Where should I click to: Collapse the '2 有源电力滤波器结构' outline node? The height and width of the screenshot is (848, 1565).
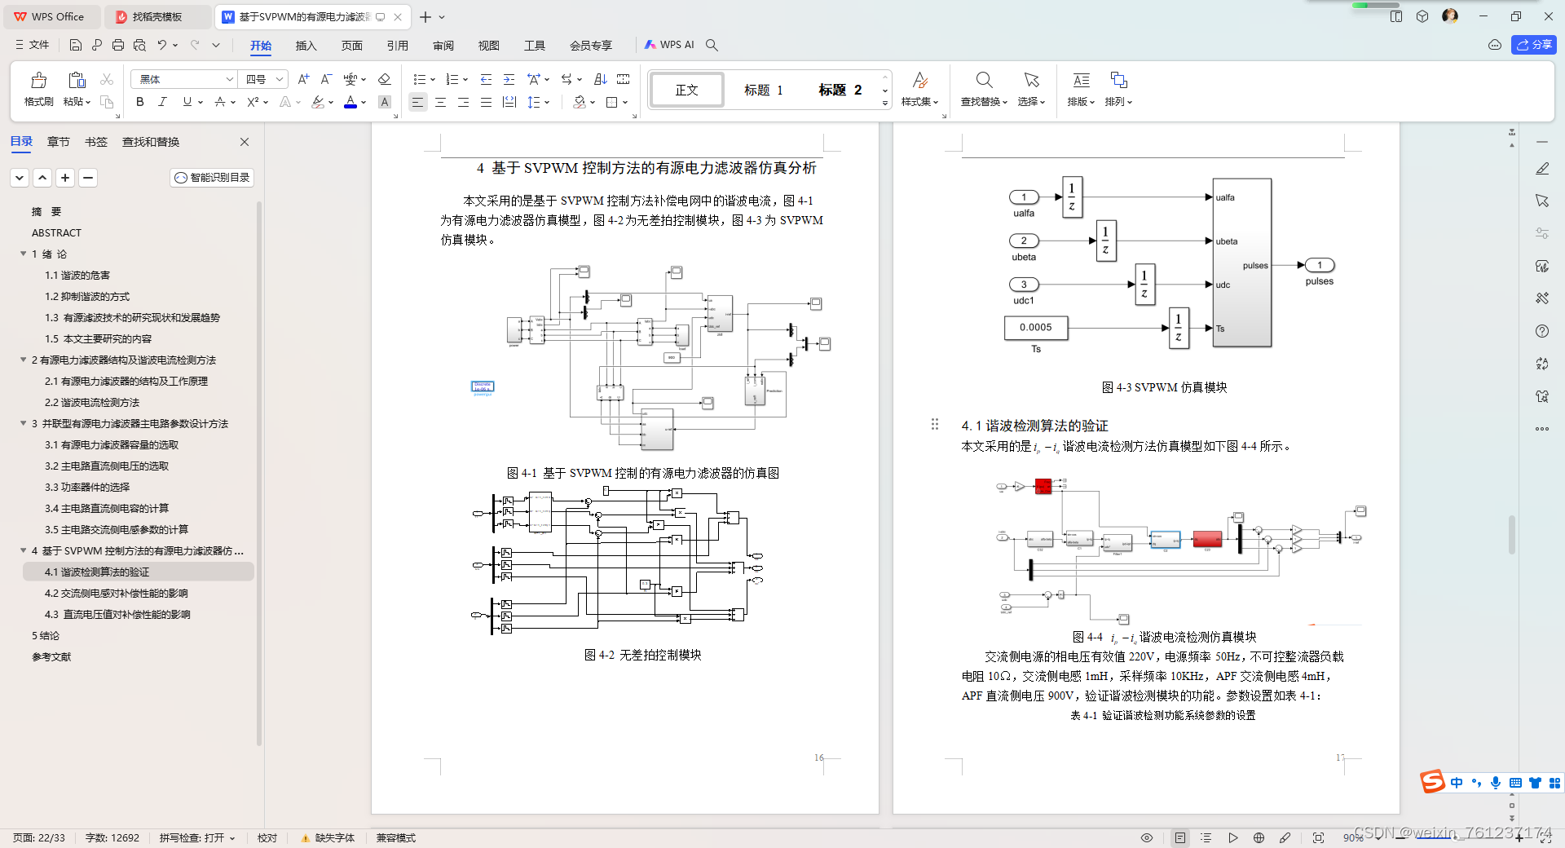coord(24,360)
